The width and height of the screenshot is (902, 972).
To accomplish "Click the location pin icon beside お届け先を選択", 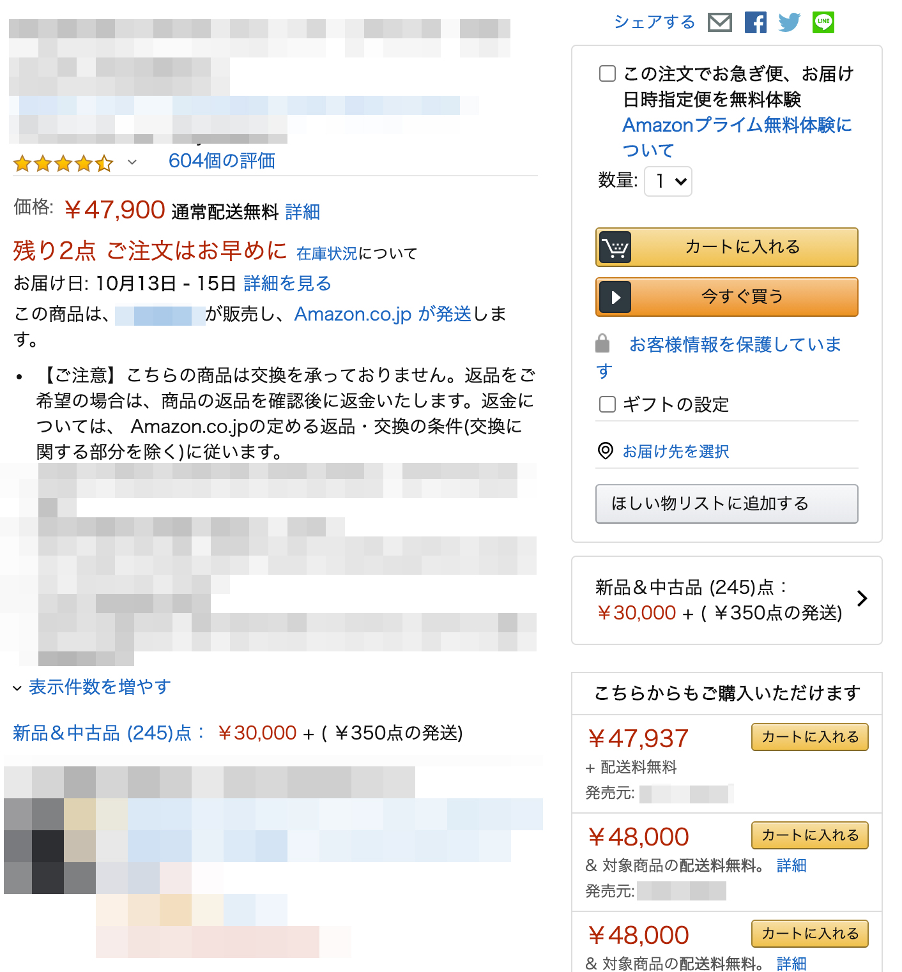I will click(x=605, y=451).
